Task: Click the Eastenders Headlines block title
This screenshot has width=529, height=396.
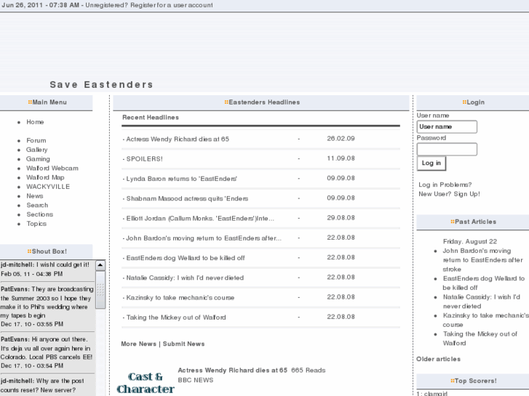Action: [x=264, y=102]
